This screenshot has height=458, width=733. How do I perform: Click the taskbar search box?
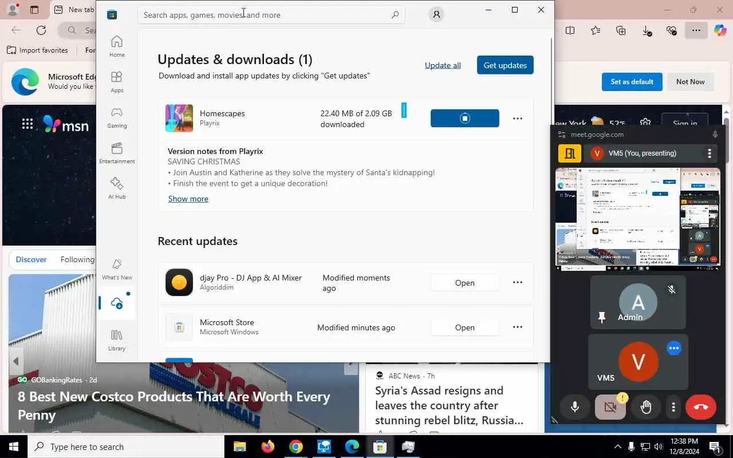click(126, 447)
